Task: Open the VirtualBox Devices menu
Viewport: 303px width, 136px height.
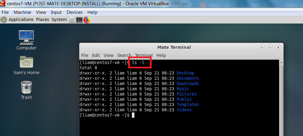Action: (x=75, y=12)
